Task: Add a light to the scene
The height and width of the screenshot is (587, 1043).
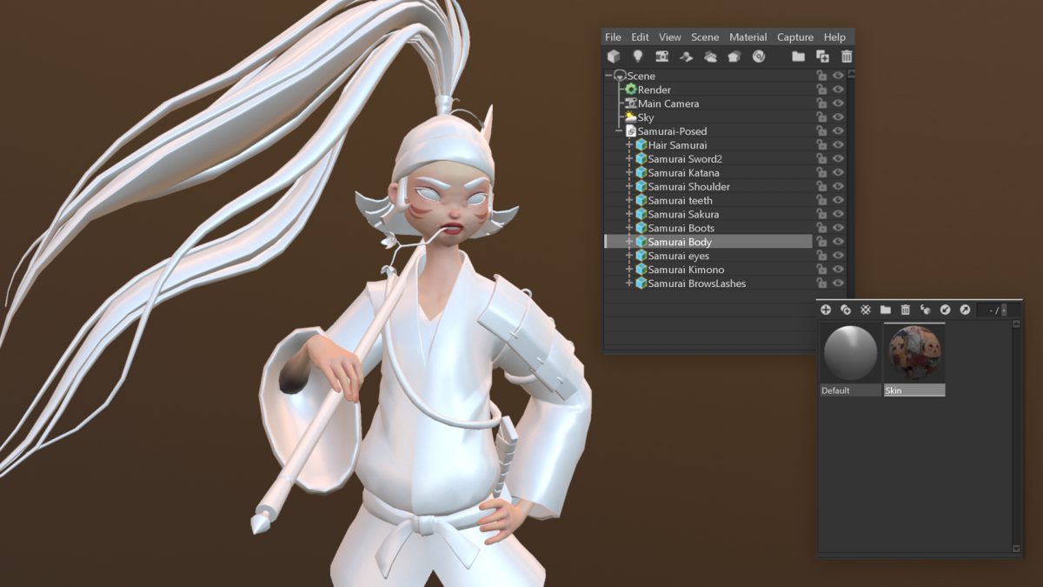Action: (639, 56)
